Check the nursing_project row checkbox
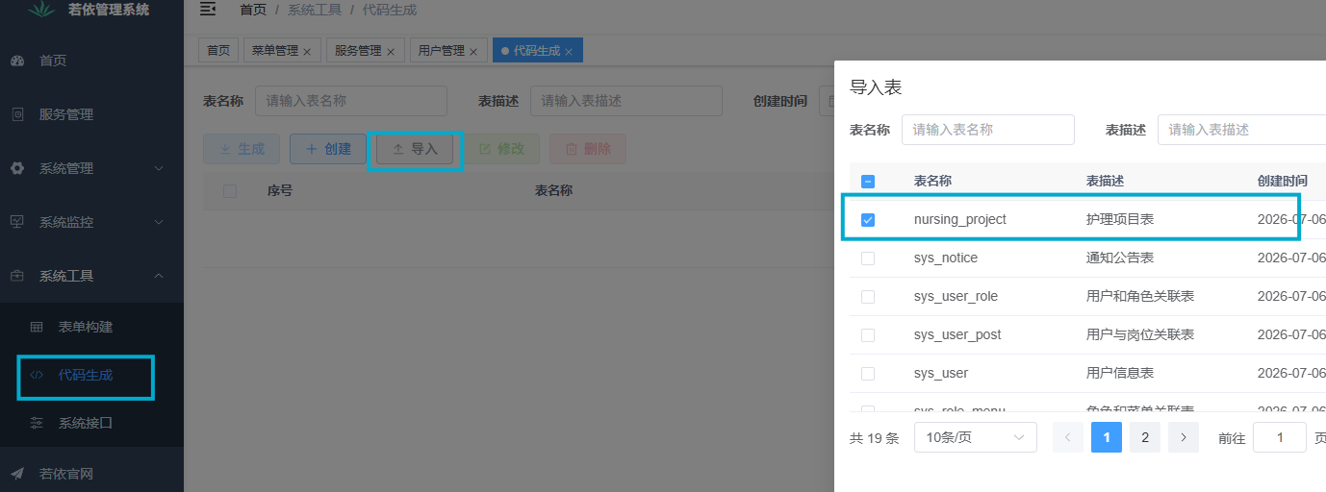 [x=868, y=220]
